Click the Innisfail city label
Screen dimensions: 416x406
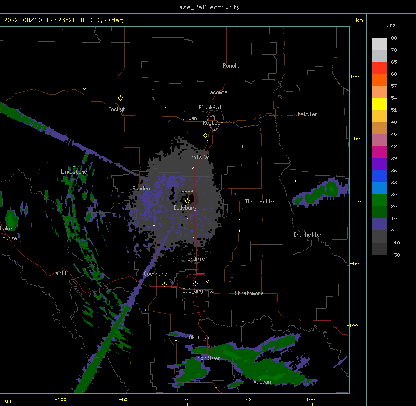coord(200,157)
